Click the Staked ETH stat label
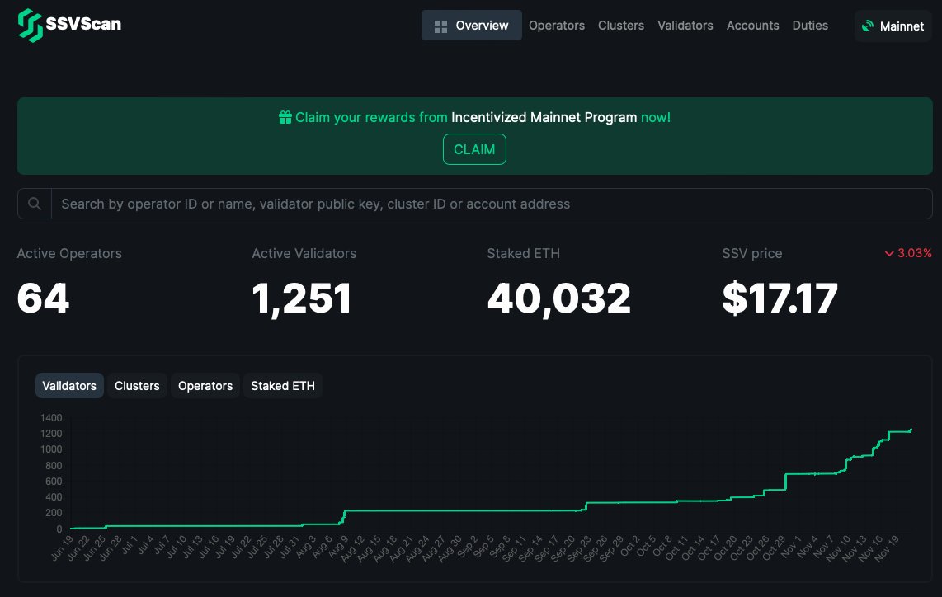 coord(523,253)
